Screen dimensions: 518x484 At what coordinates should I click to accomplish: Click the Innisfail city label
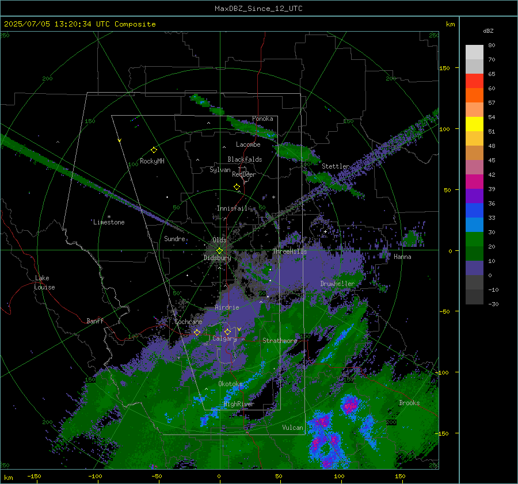point(232,208)
